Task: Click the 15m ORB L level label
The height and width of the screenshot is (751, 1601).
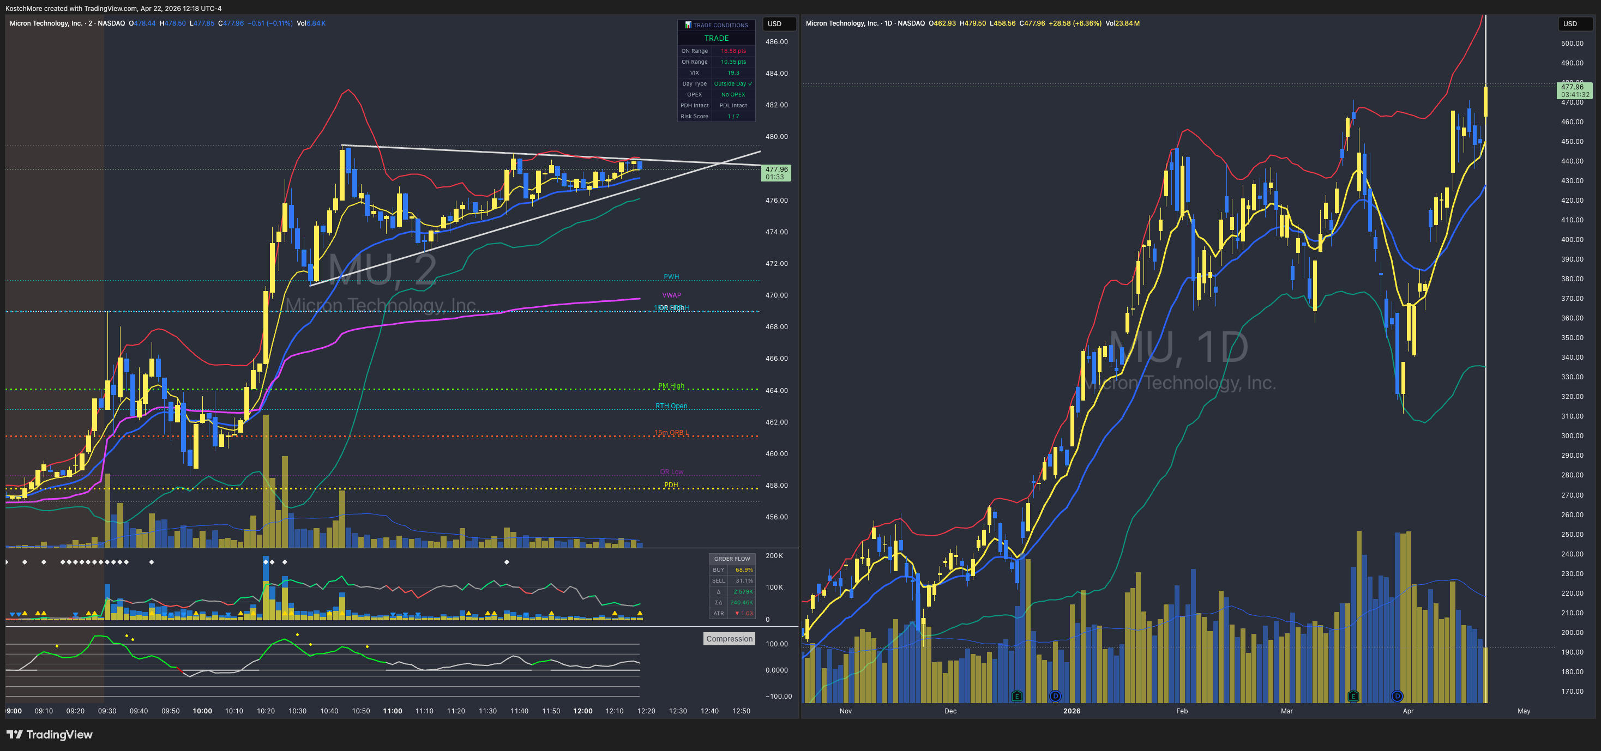Action: [x=671, y=433]
